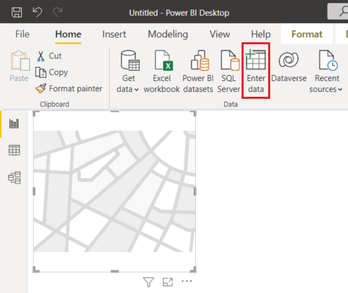This screenshot has height=293, width=348.
Task: Open the search box in title bar
Action: pos(338,11)
